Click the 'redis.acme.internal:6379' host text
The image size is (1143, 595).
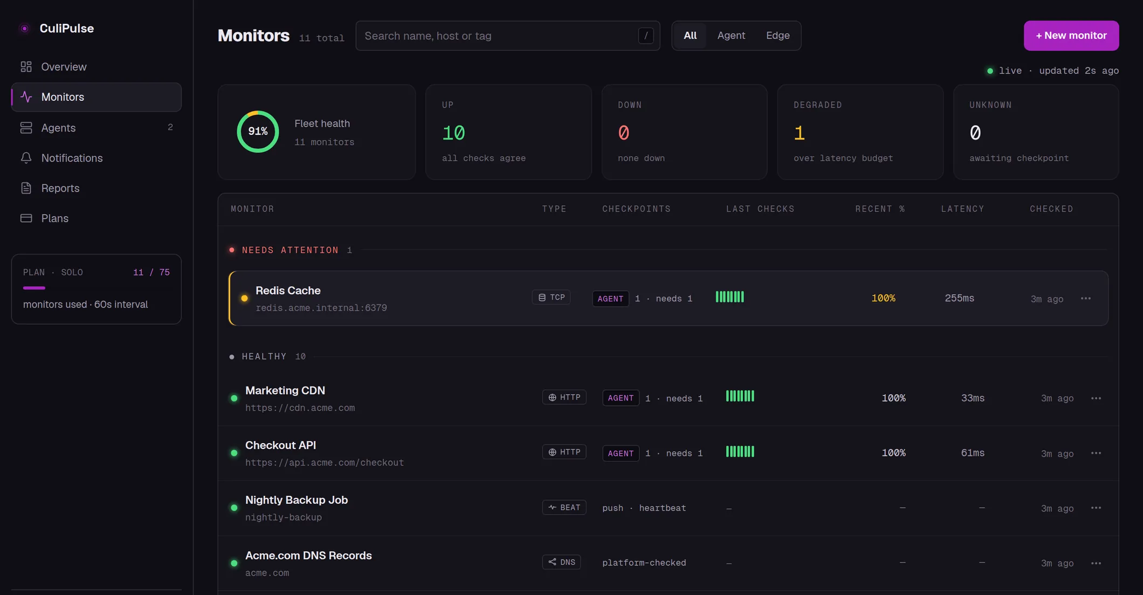point(321,308)
